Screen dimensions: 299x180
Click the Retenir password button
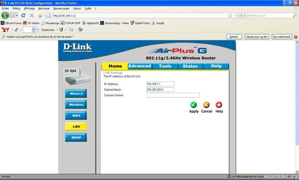tap(234, 37)
